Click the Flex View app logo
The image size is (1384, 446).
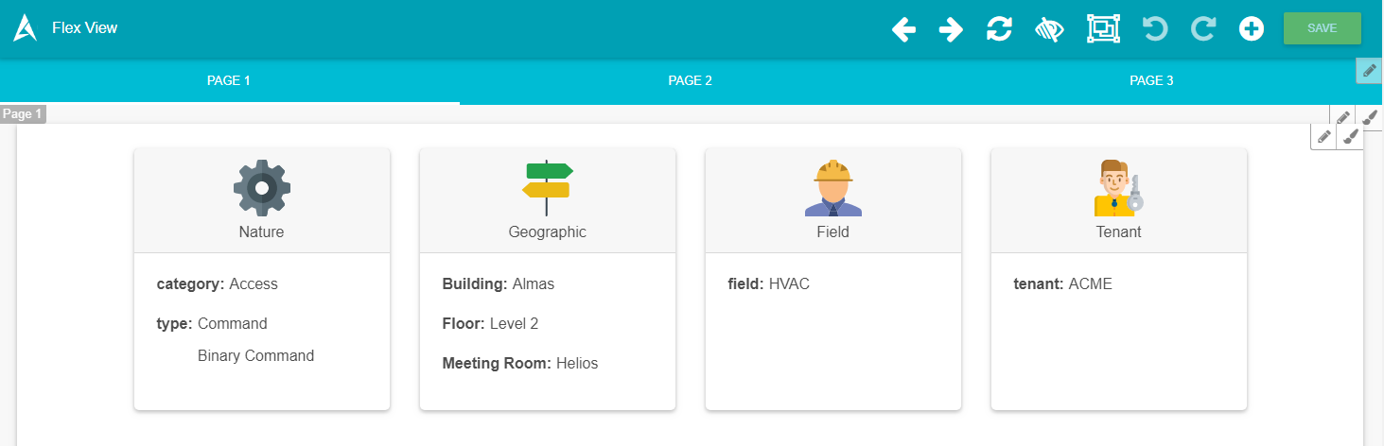26,28
